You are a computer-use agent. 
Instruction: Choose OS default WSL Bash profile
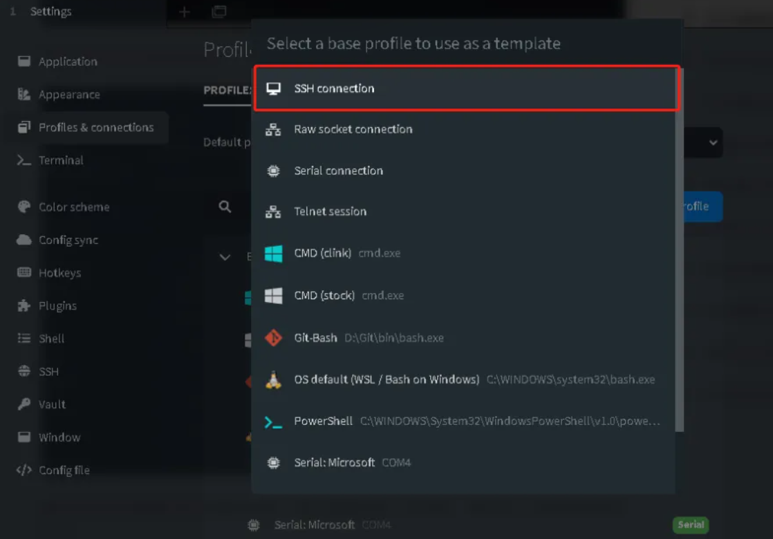463,379
